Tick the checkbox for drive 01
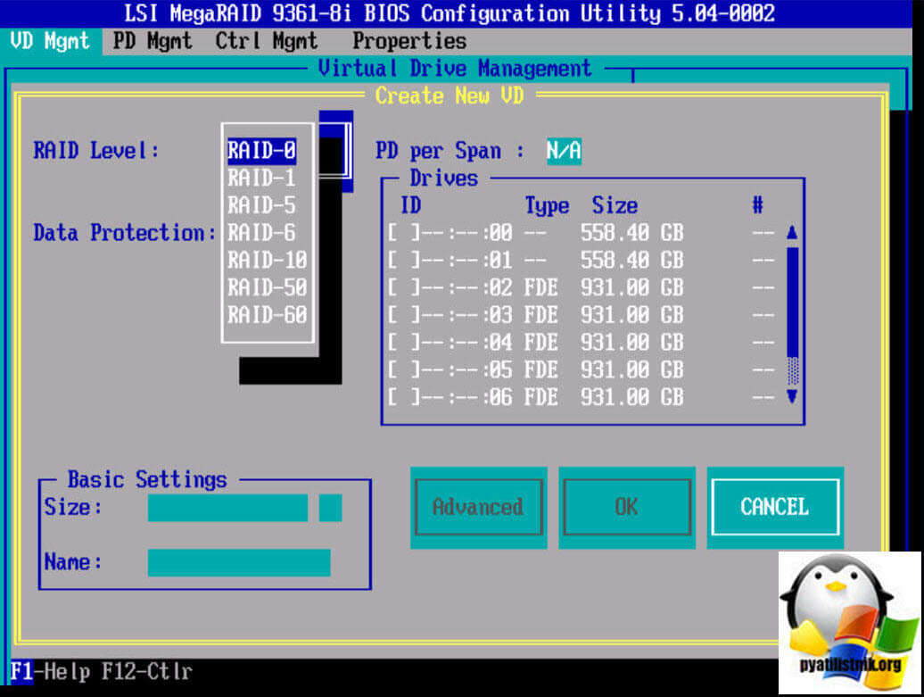 tap(404, 260)
